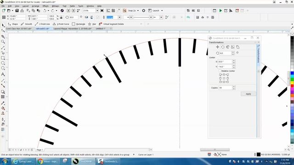Screen dimensions: 294x165
Task: Pick the red swatch in color palette
Action: pos(292,86)
